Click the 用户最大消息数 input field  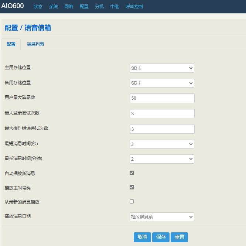(x=162, y=98)
